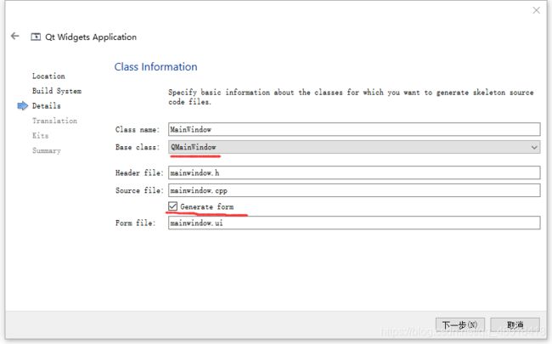Screen dimensions: 552x344
Task: Click the Source file input field
Action: [354, 190]
